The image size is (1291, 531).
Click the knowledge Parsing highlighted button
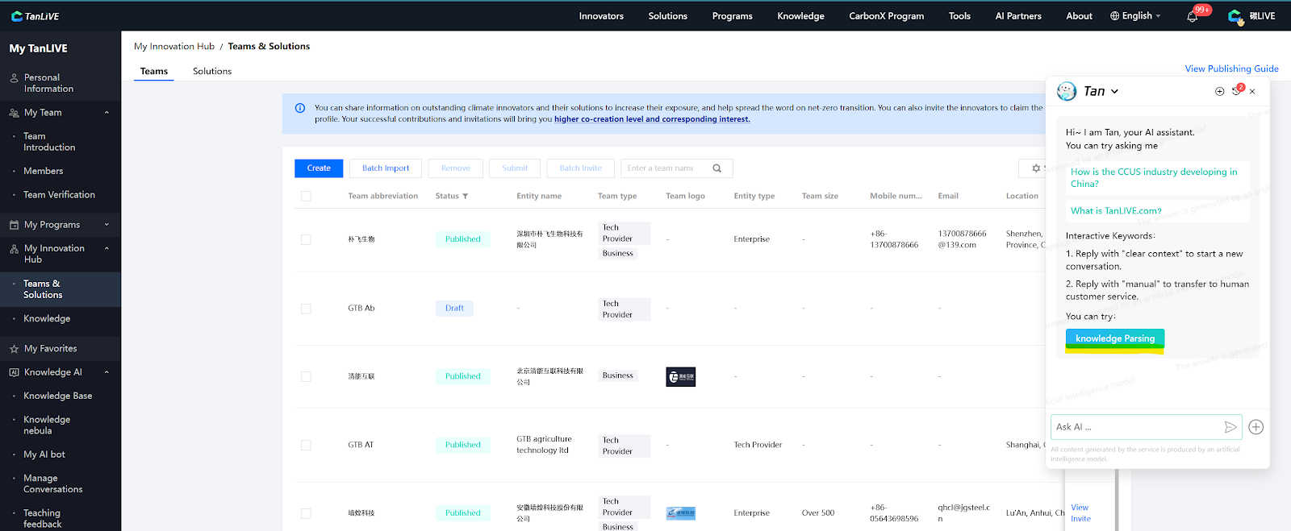point(1114,338)
